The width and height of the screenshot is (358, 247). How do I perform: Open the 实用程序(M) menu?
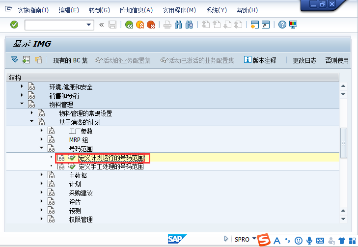coord(179,10)
